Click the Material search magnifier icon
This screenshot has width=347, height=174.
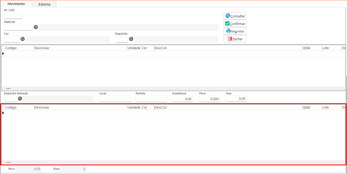point(36,27)
